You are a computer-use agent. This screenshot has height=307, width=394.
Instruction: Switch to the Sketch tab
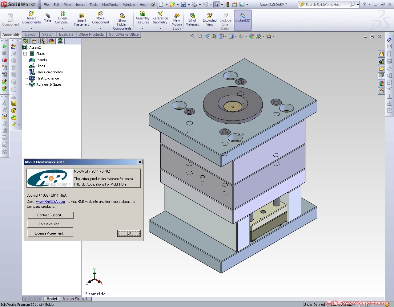[x=48, y=35]
